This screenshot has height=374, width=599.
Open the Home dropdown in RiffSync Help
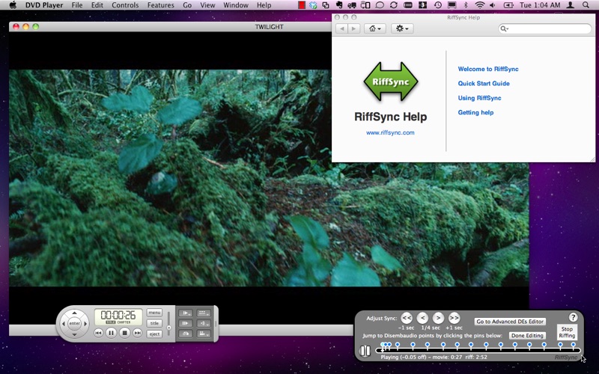coord(374,28)
